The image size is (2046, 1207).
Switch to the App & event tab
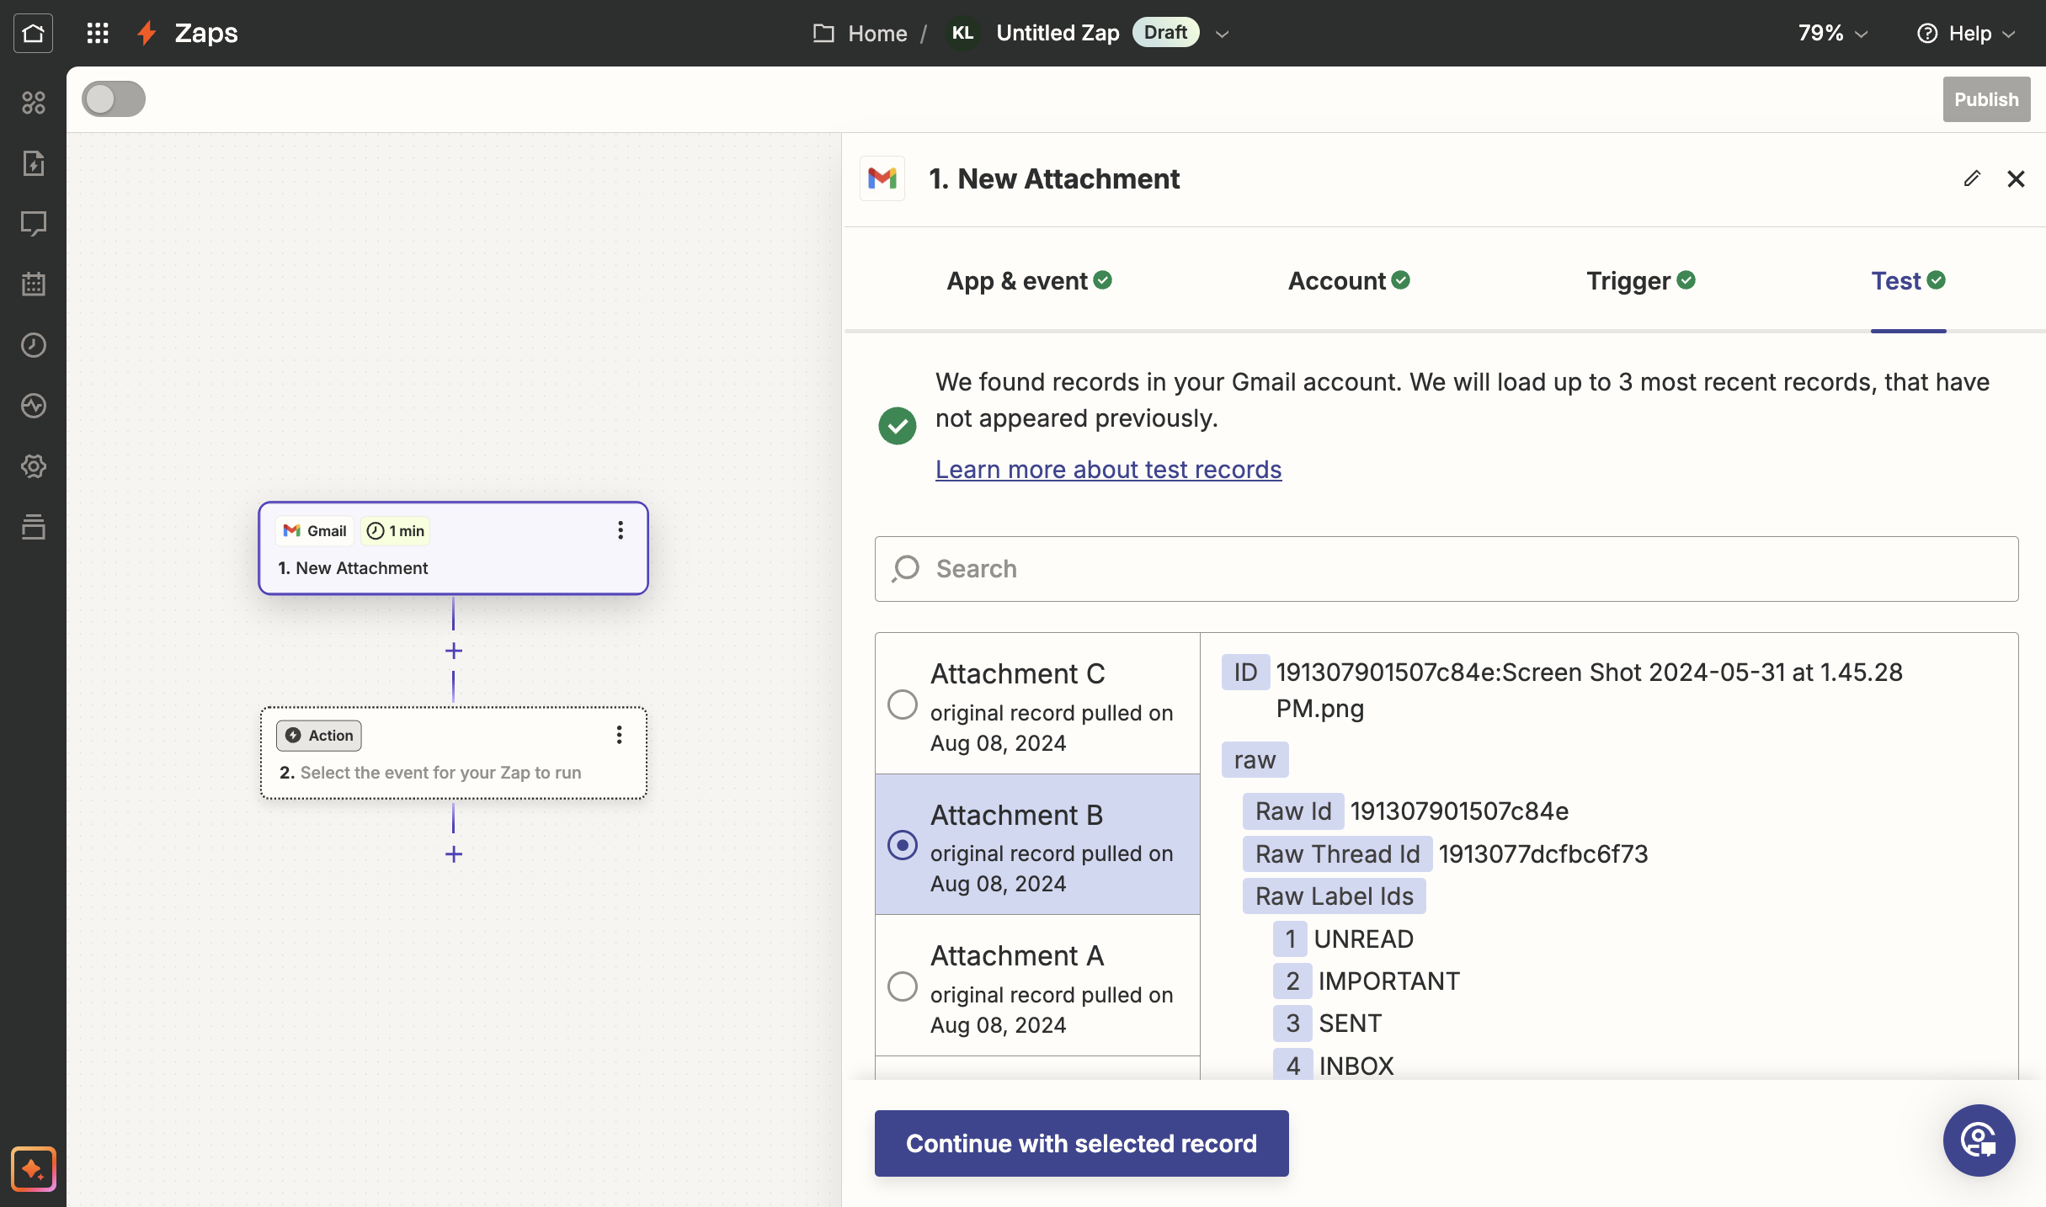coord(1029,281)
